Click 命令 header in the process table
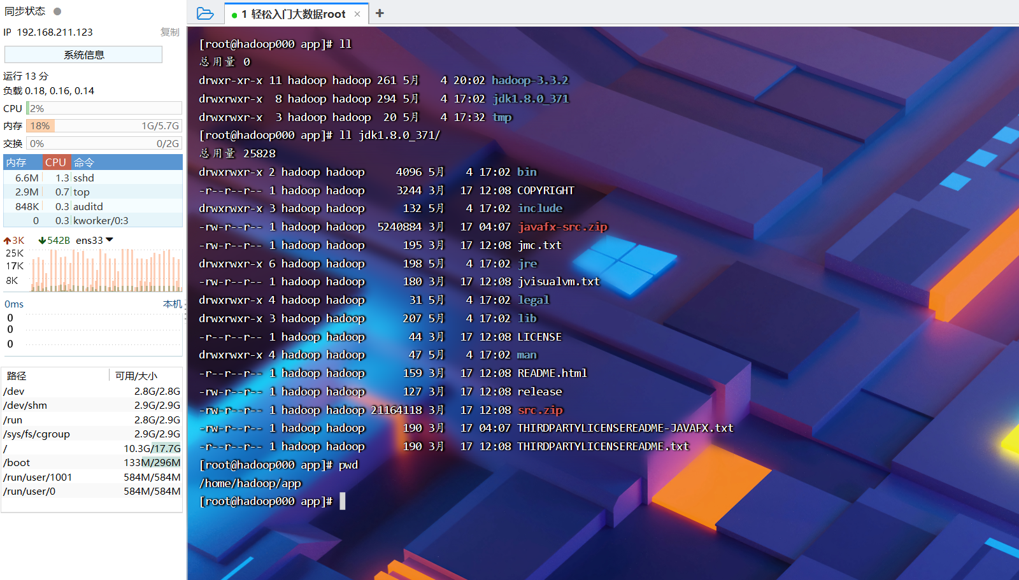1019x580 pixels. click(x=83, y=162)
